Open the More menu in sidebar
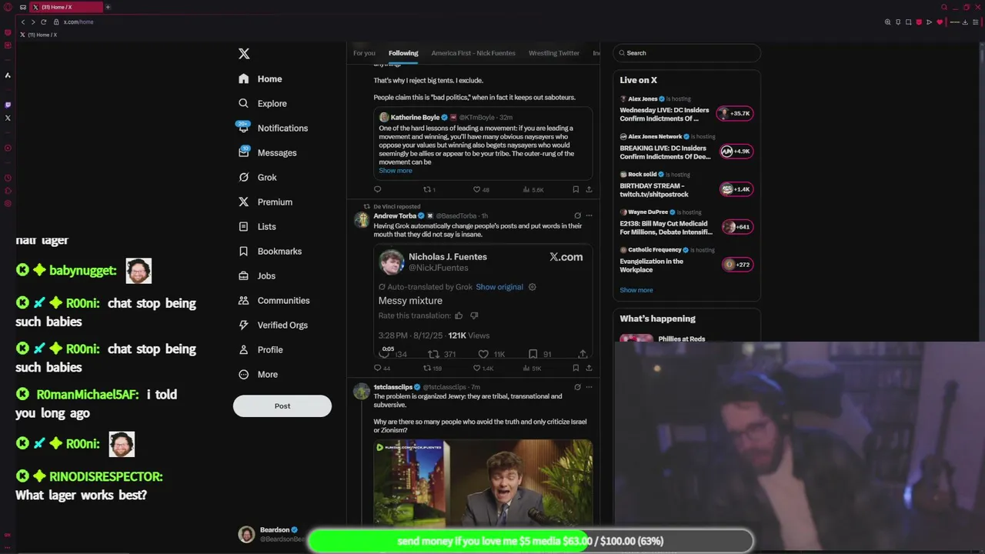Image resolution: width=985 pixels, height=554 pixels. (x=258, y=374)
